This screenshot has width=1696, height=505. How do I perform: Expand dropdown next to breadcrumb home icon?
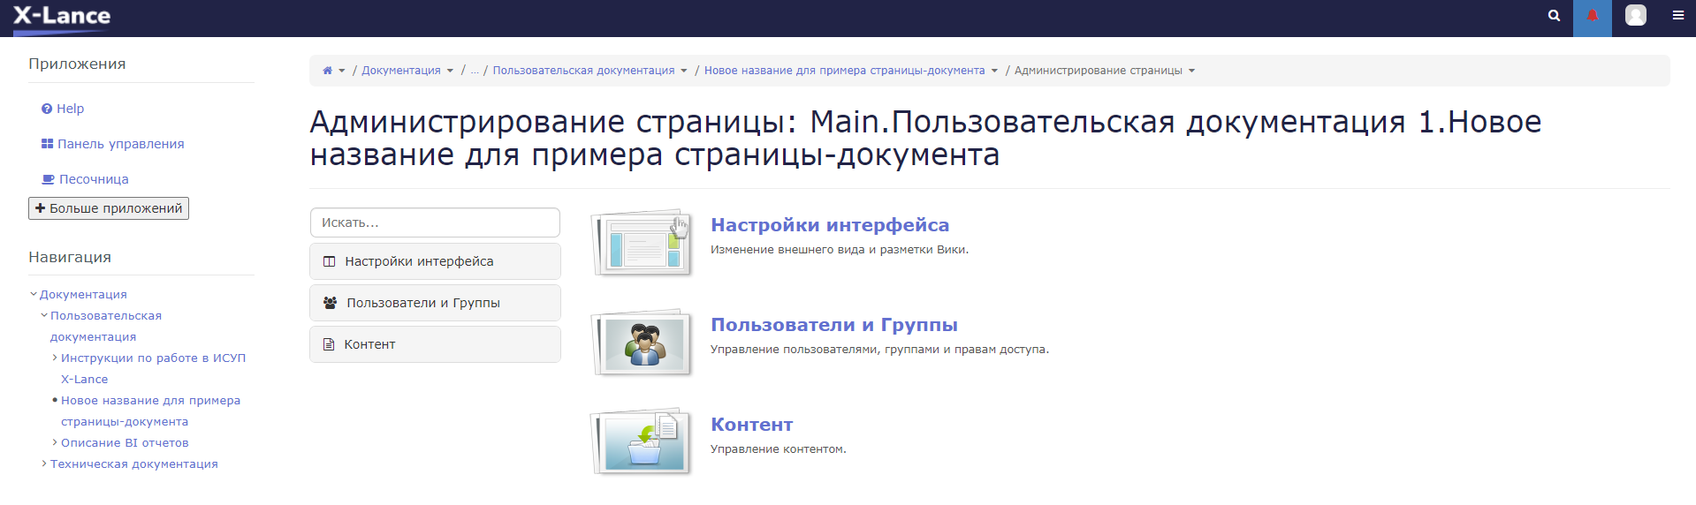[342, 71]
